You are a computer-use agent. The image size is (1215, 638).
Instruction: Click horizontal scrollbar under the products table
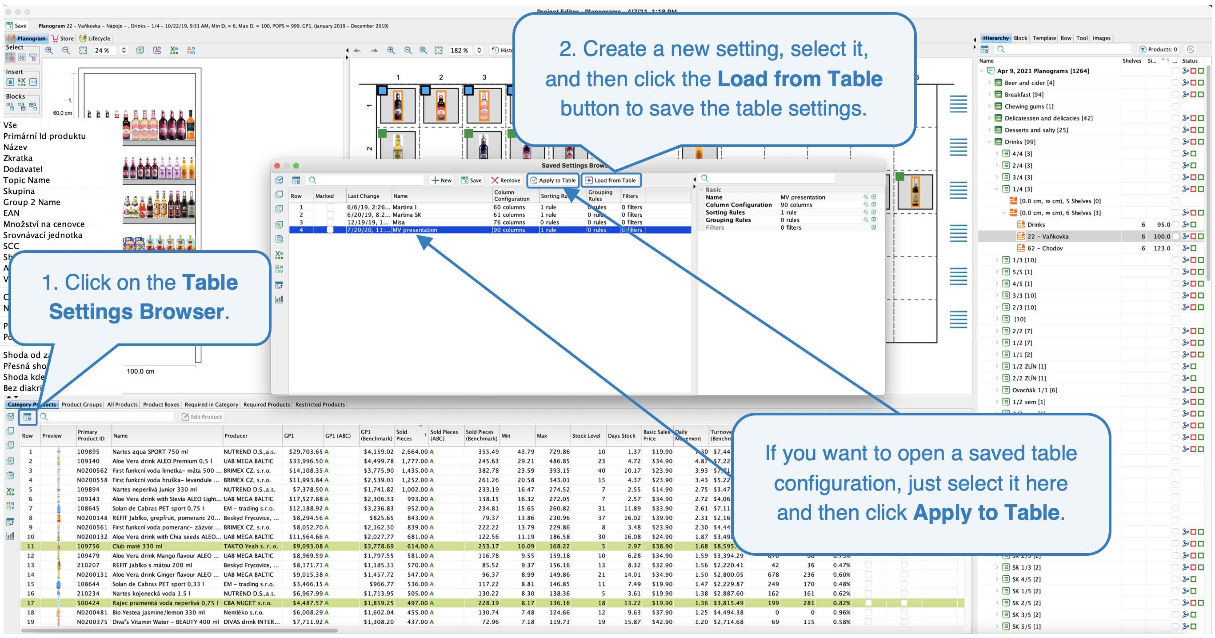179,630
